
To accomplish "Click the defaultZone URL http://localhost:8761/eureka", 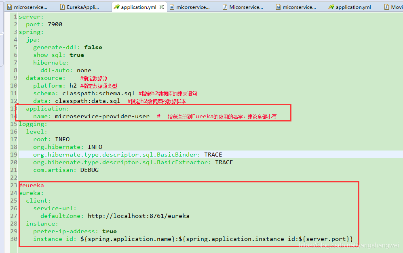I will pos(138,216).
